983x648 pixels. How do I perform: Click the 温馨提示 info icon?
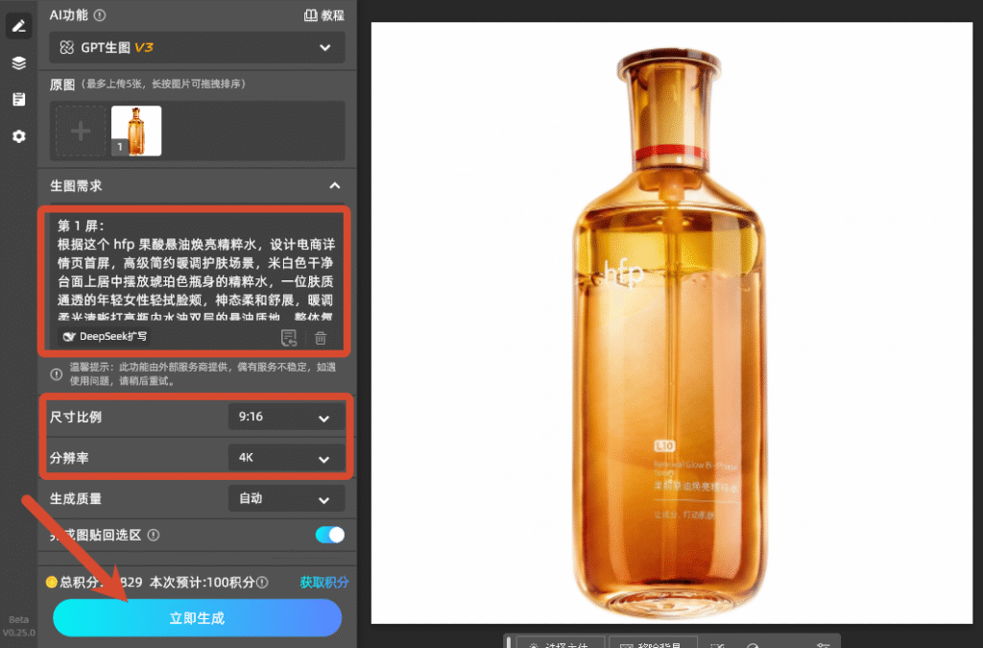57,374
